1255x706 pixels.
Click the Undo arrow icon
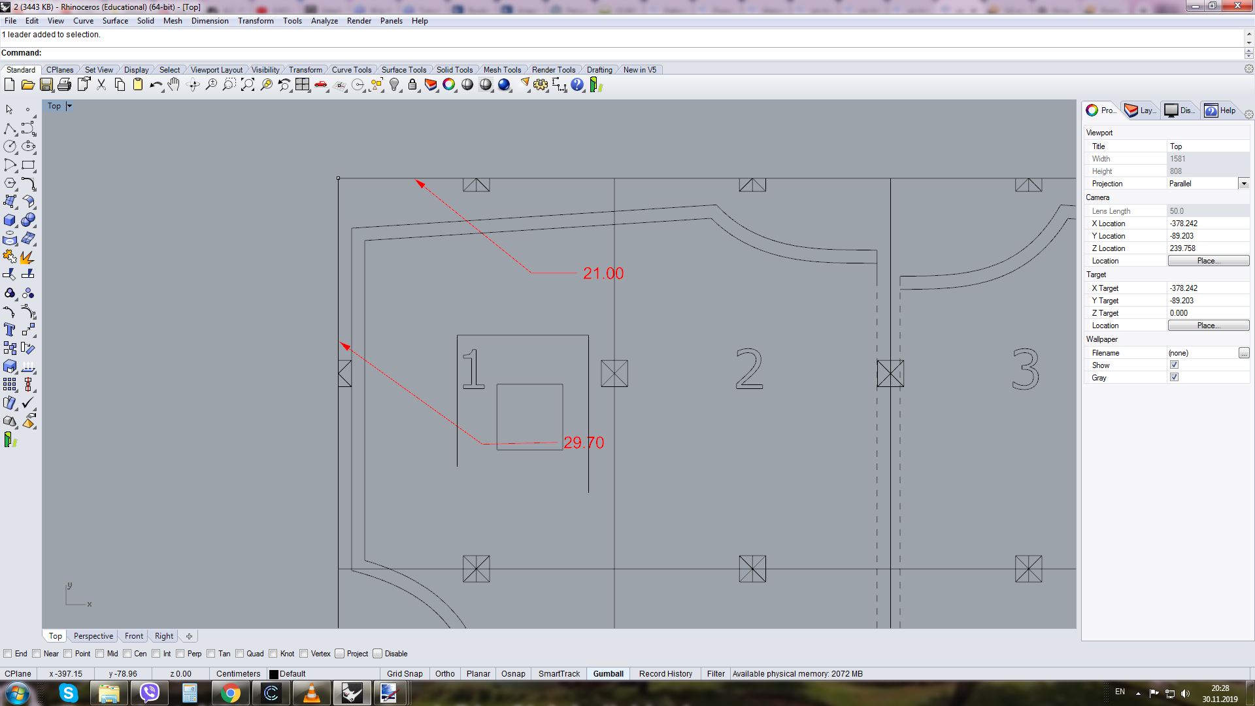click(155, 85)
